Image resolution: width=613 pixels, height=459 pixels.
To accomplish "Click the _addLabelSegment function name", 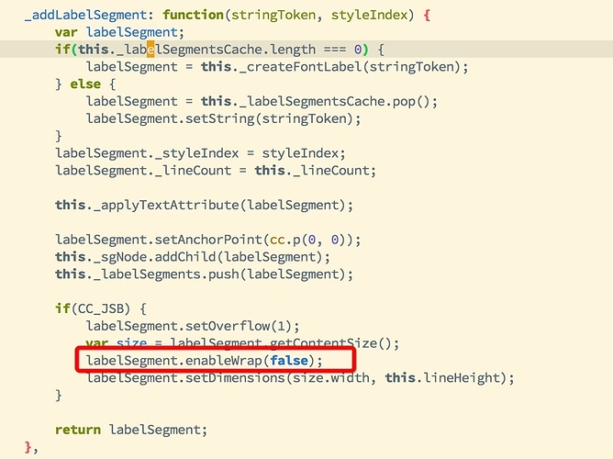I will (x=85, y=15).
